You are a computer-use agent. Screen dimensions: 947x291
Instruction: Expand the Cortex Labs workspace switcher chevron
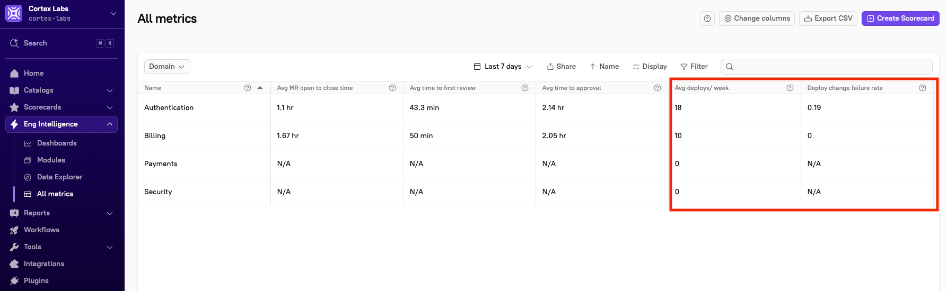click(113, 13)
